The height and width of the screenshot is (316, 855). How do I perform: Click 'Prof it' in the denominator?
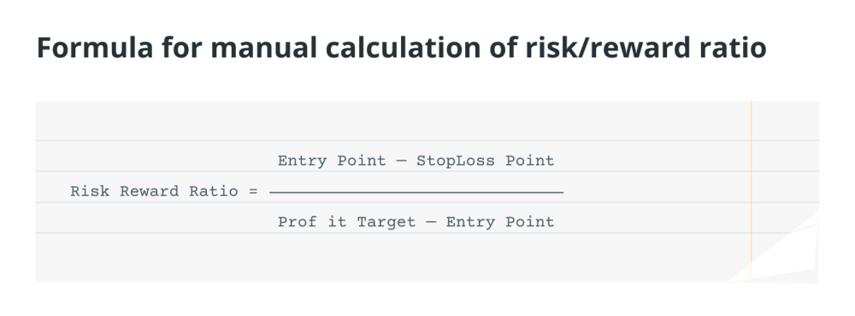[312, 222]
